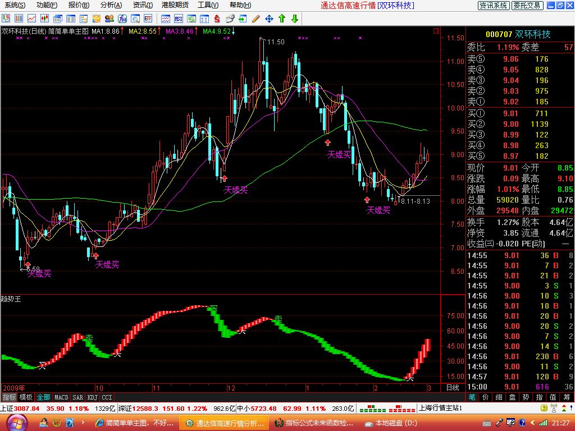
Task: Switch to 指标公式未来函数检 taskbar window
Action: [316, 423]
